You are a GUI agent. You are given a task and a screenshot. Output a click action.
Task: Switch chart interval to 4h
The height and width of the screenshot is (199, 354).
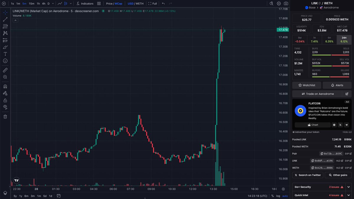(x=44, y=4)
